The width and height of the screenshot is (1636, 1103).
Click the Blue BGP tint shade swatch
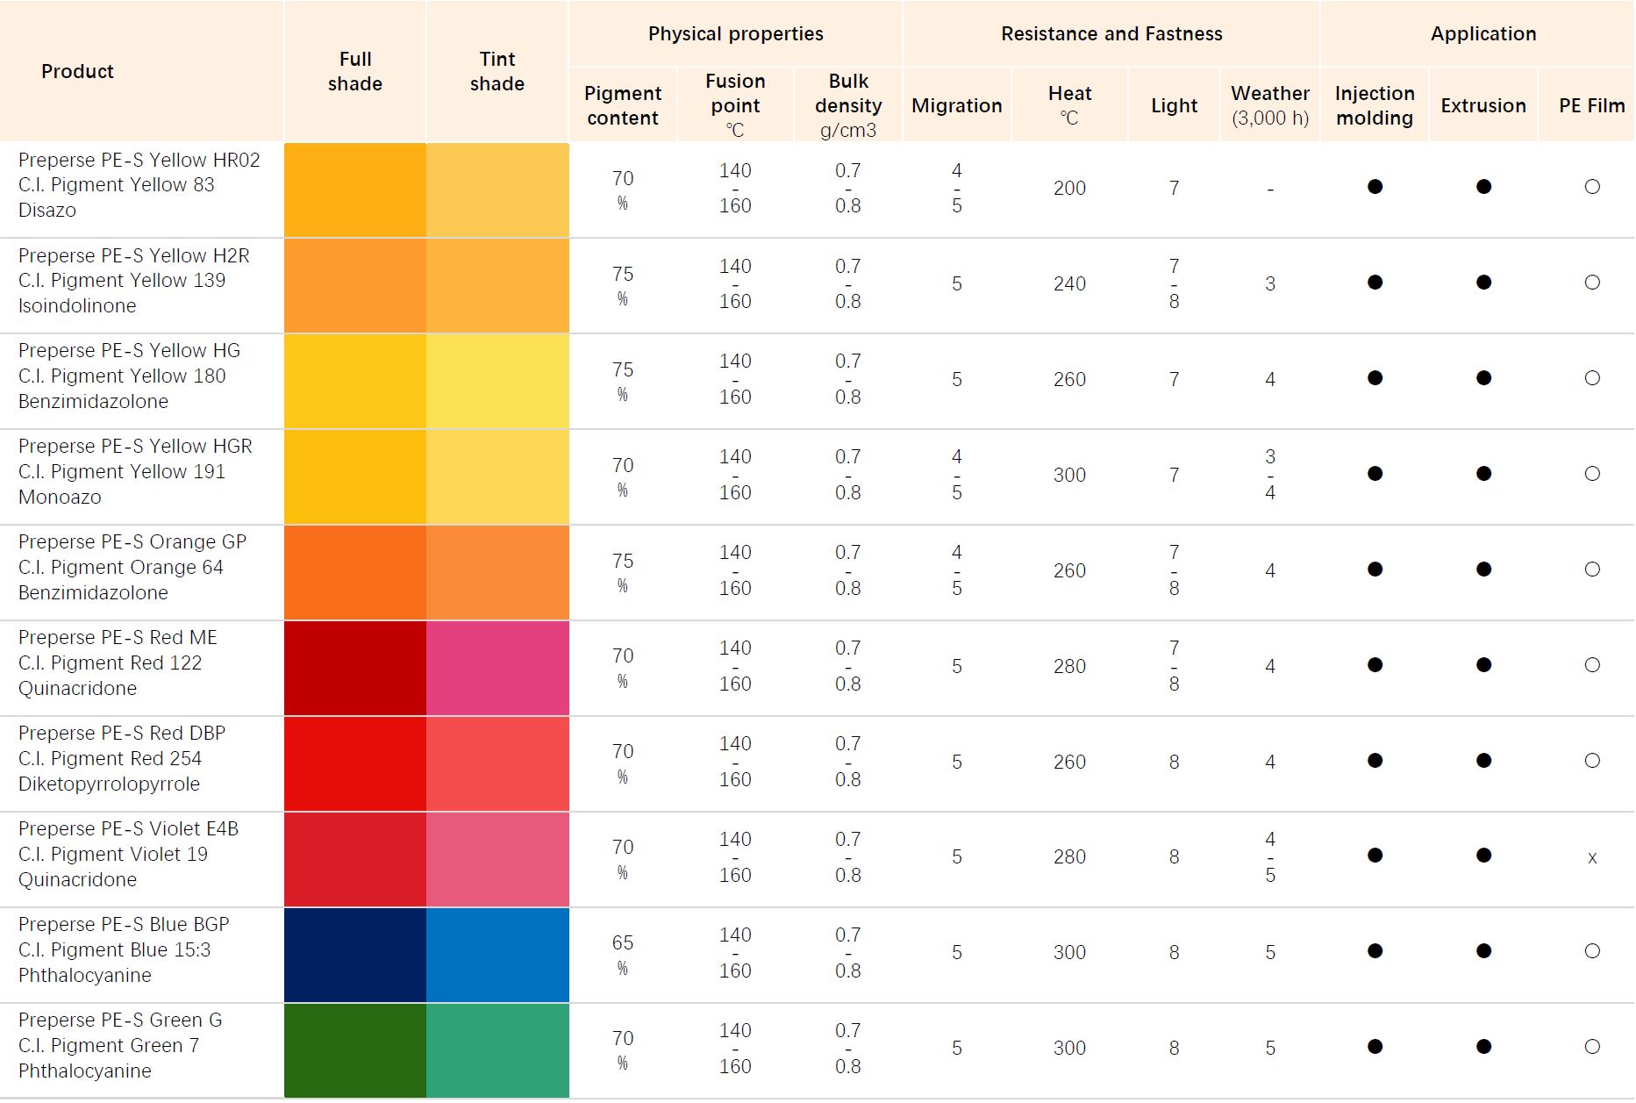[497, 955]
